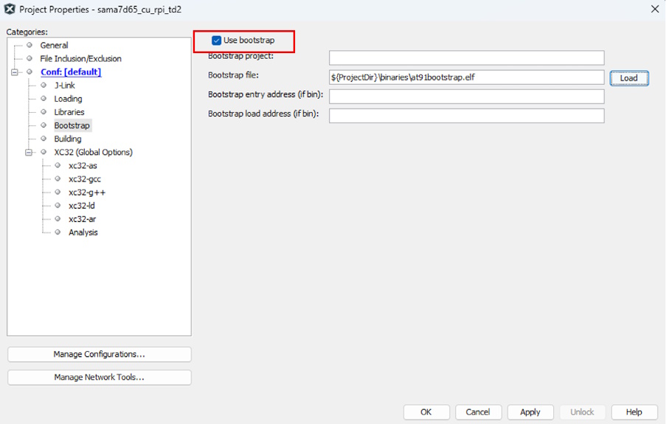Select the General category

54,46
